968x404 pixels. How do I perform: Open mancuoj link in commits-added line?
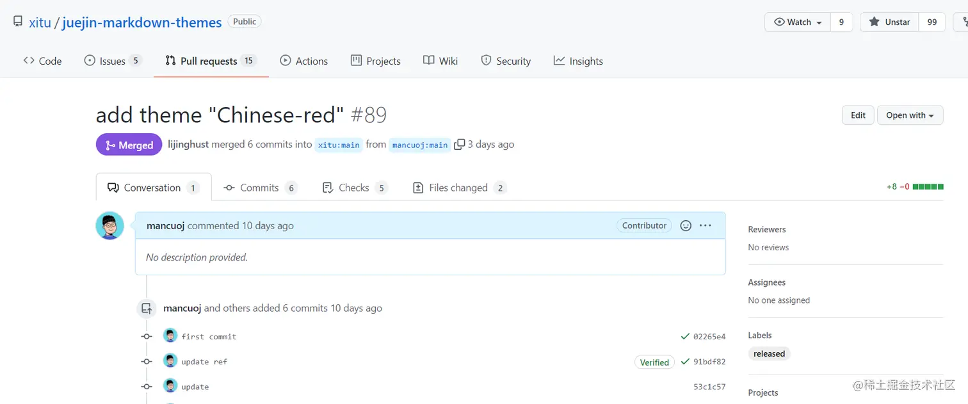pos(182,308)
